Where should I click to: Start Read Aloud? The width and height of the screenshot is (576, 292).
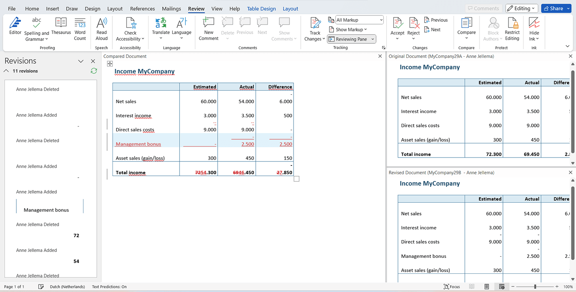tap(101, 28)
